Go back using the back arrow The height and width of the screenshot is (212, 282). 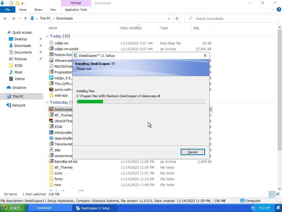coord(5,18)
